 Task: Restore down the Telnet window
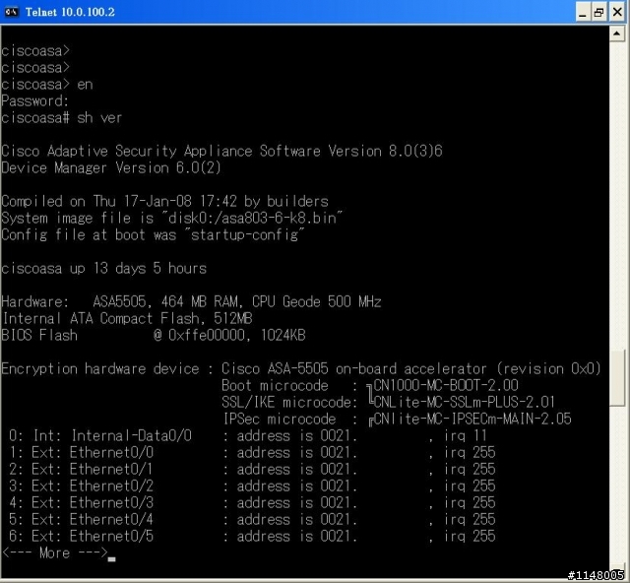(599, 12)
